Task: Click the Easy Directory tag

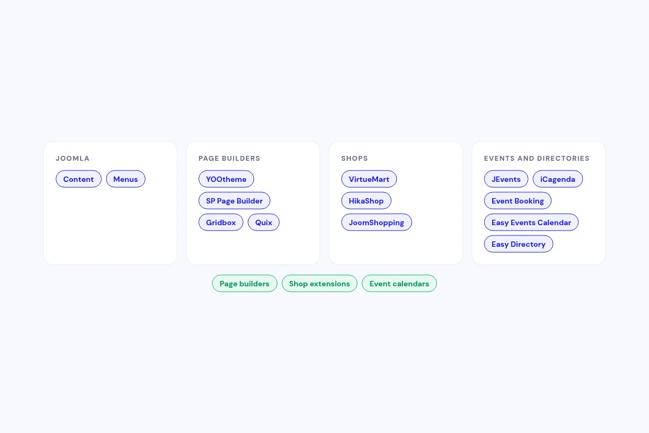Action: [519, 244]
